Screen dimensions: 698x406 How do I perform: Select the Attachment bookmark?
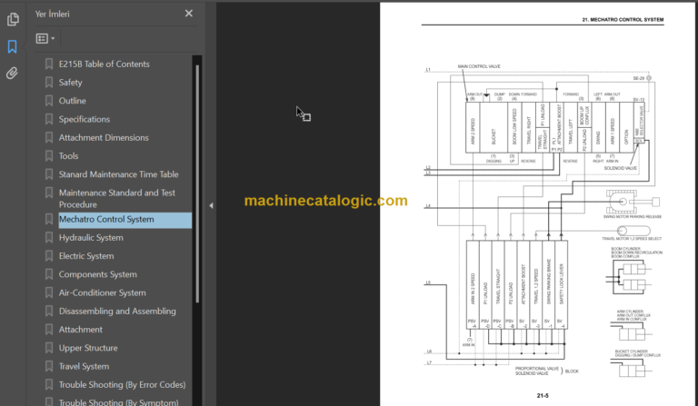coord(81,330)
